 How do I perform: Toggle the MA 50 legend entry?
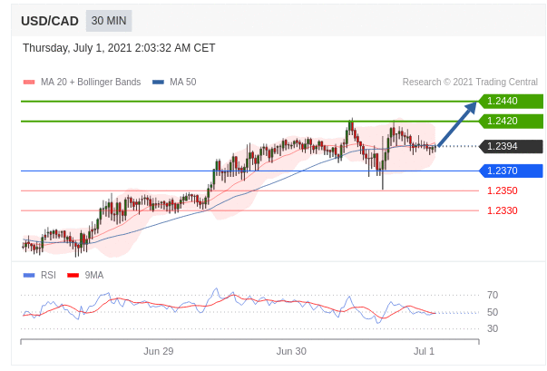coord(174,82)
